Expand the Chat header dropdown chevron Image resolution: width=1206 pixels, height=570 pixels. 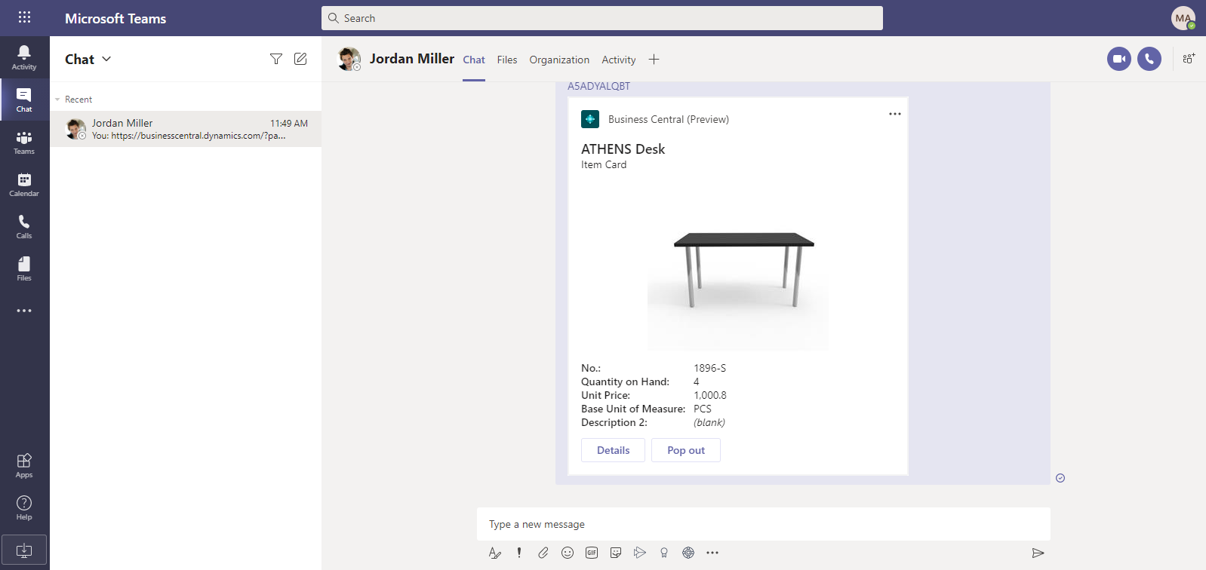106,59
